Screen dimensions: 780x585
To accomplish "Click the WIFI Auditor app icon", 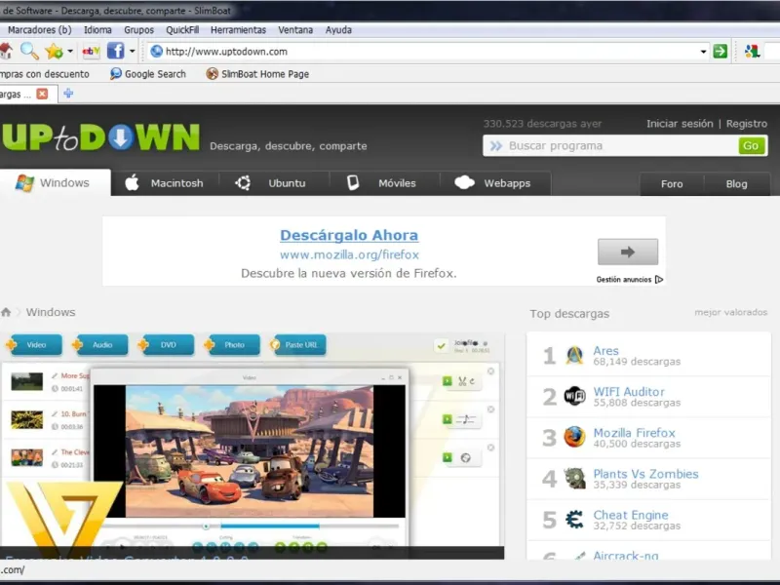I will point(574,396).
